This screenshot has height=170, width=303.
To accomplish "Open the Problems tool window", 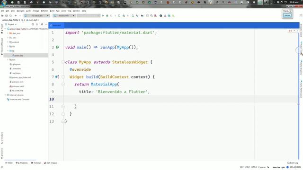I will point(22,163).
